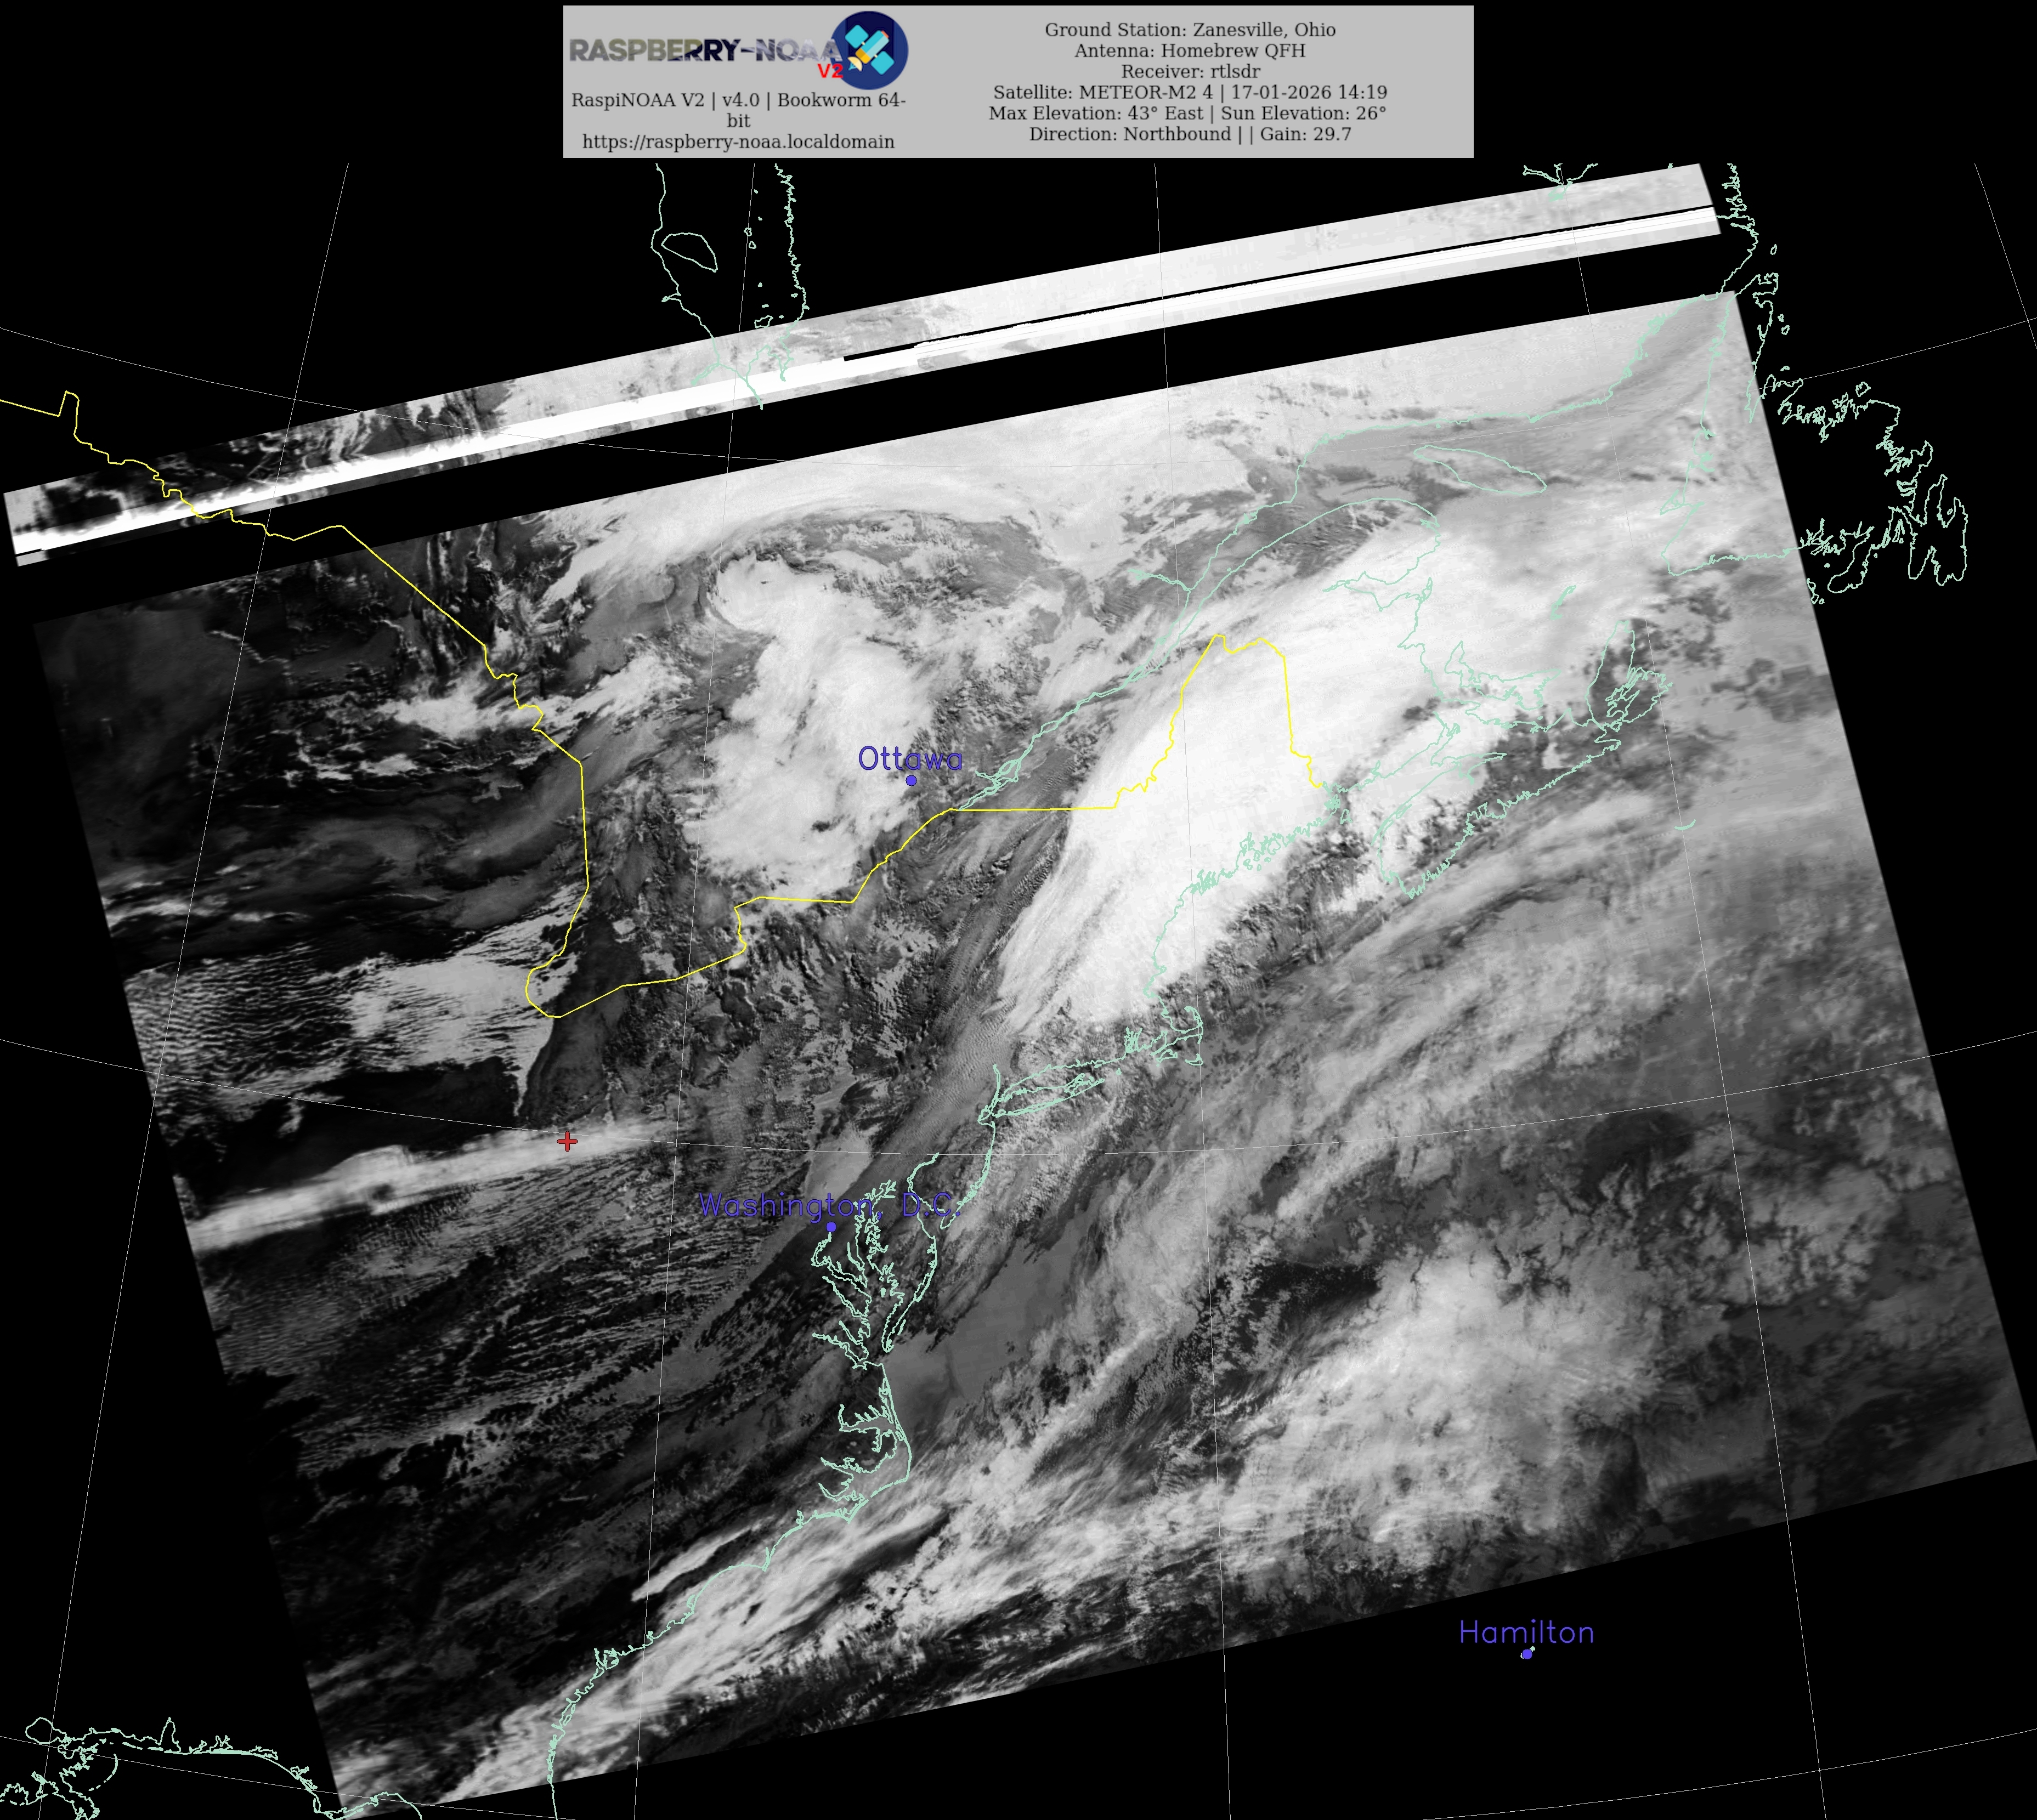Screen dimensions: 2037x1820
Task: Click the red V2 logo badge
Action: click(830, 71)
